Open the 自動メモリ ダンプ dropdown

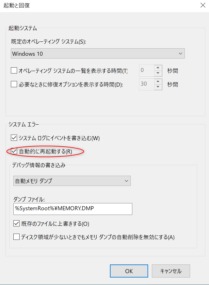click(72, 181)
